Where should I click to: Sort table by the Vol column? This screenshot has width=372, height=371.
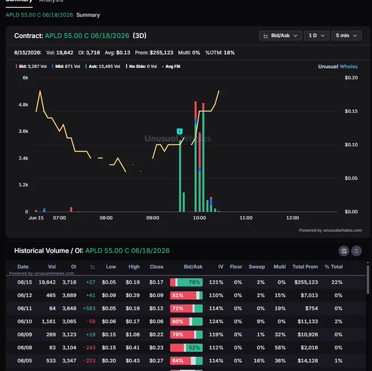52,267
